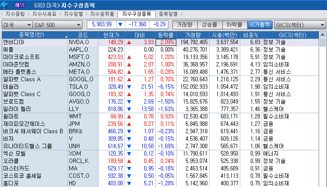Select the 테슬라 stock name
This screenshot has height=187, width=327.
point(11,87)
